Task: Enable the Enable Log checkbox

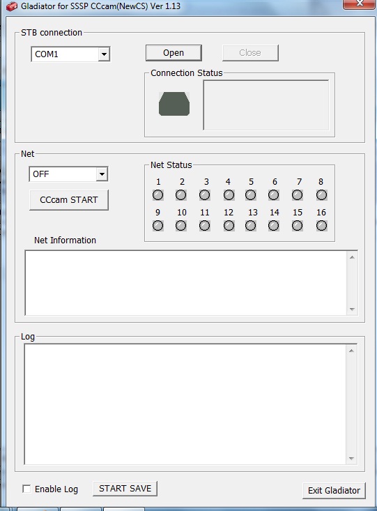Action: pyautogui.click(x=26, y=489)
